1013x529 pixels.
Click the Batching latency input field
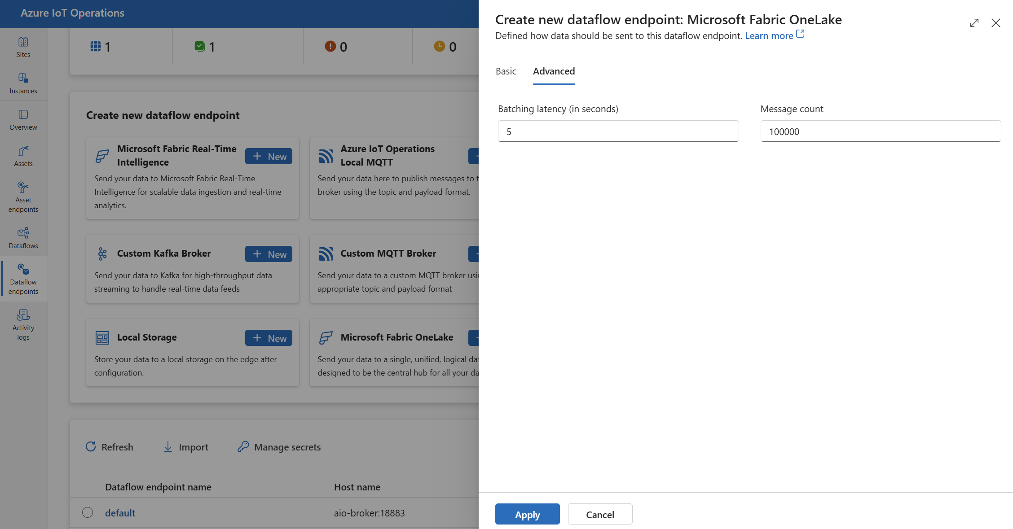(x=618, y=131)
